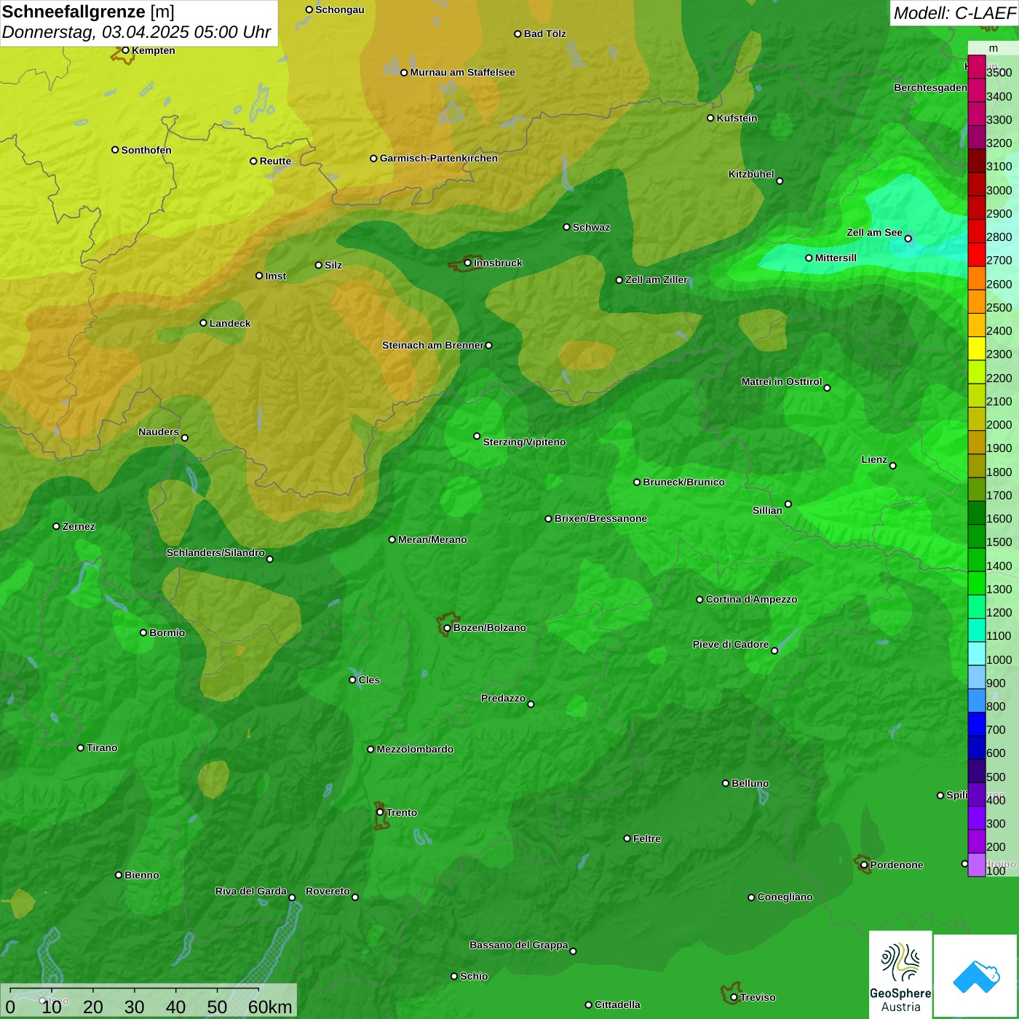Image resolution: width=1019 pixels, height=1019 pixels.
Task: Select the Brixen/Bressanone label
Action: click(601, 518)
